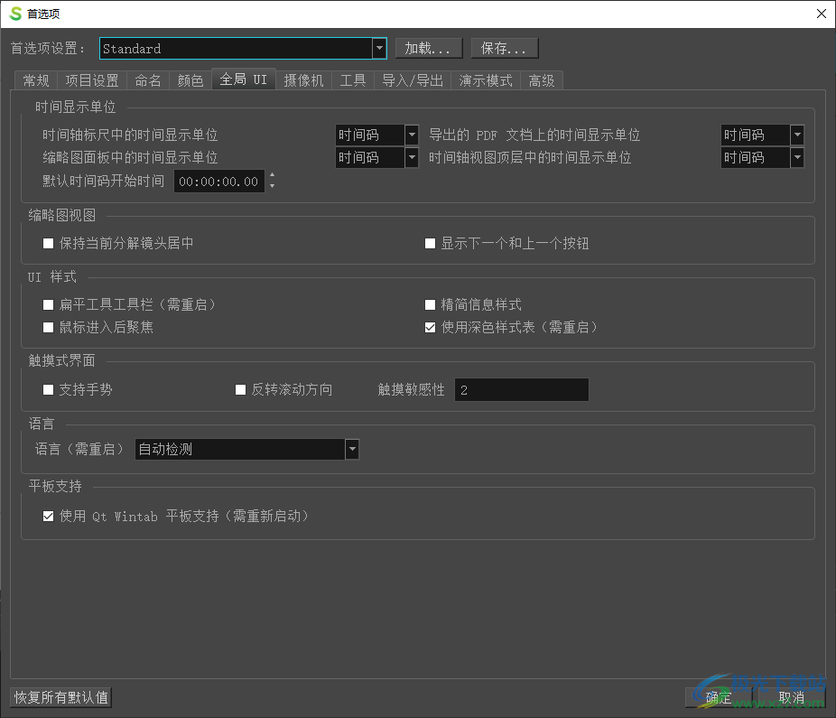Viewport: 836px width, 718px height.
Task: Open the 语言（需重启） 自动检测 dropdown
Action: point(246,449)
